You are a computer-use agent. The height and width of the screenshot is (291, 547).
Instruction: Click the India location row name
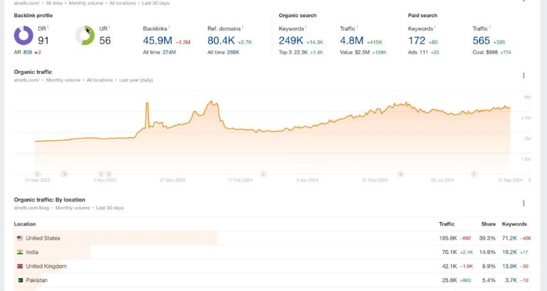coord(32,252)
